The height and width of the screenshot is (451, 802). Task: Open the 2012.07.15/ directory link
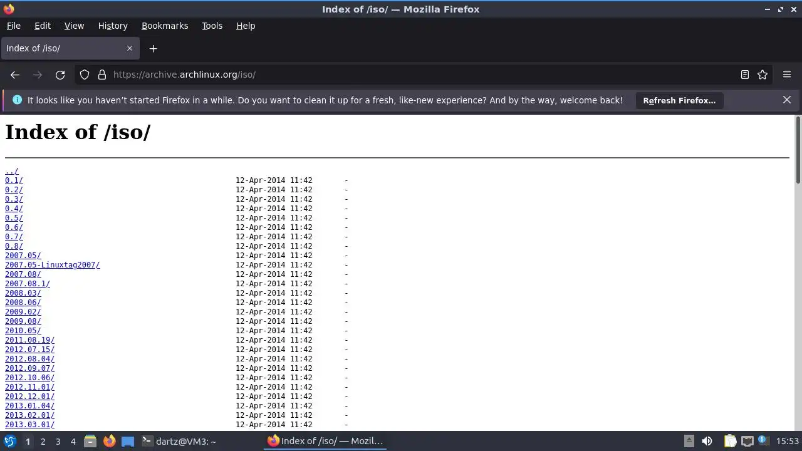tap(29, 350)
